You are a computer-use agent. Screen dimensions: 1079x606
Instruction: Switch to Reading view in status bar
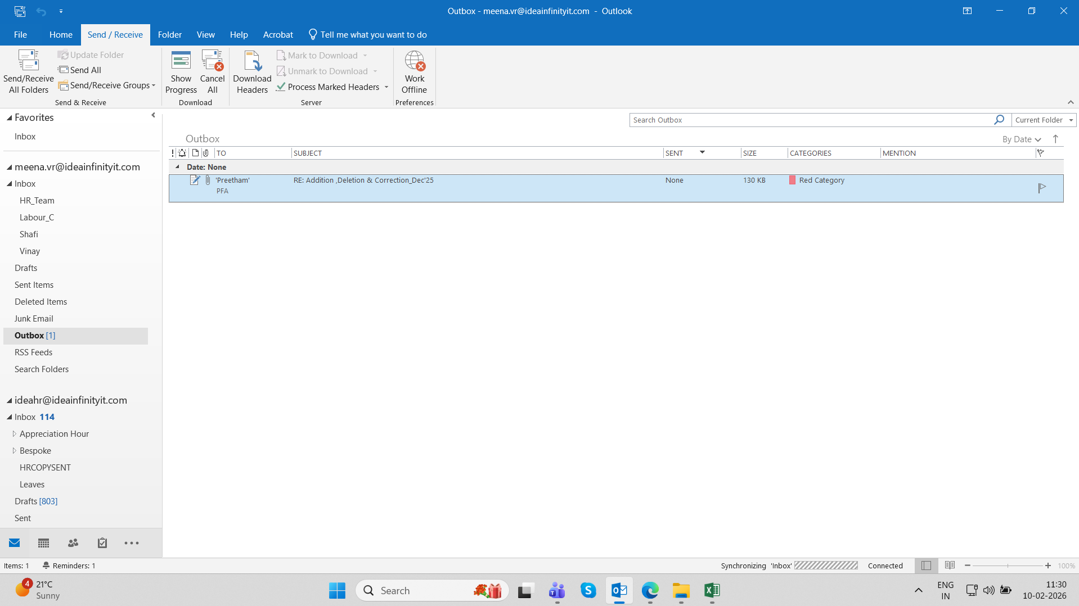(x=950, y=566)
